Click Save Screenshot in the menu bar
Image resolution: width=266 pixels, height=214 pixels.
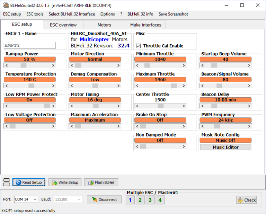click(173, 14)
